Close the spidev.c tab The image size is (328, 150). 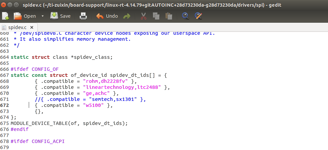coord(32,27)
